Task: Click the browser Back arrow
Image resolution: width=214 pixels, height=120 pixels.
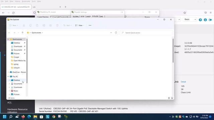Action: tap(3, 13)
